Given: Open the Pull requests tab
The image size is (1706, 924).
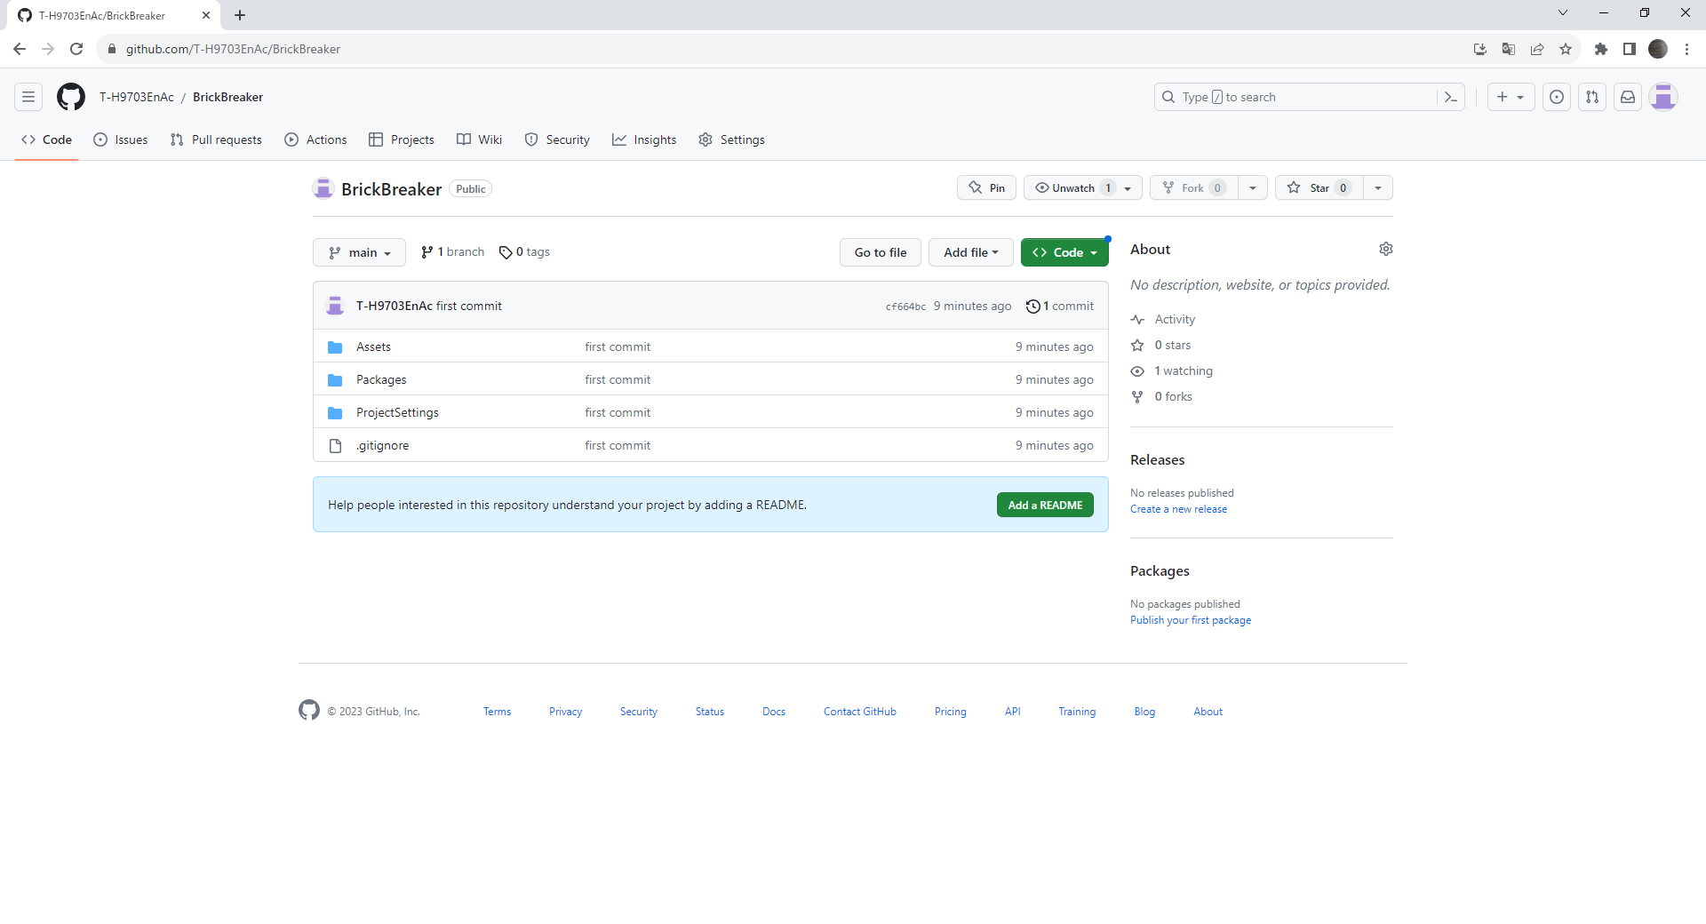Looking at the screenshot, I should tap(216, 139).
